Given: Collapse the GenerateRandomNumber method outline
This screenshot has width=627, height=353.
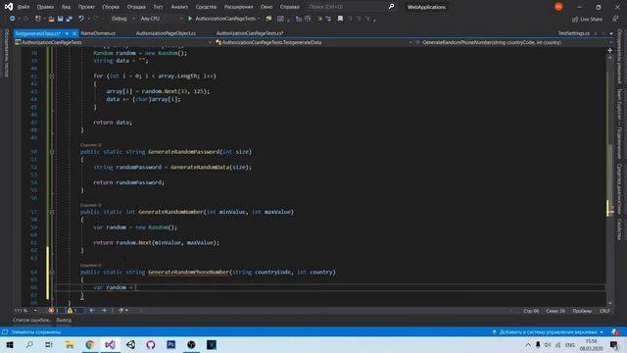Looking at the screenshot, I should pyautogui.click(x=52, y=212).
